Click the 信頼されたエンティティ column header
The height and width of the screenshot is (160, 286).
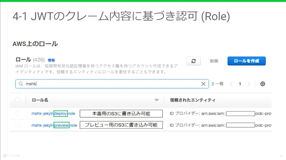(x=193, y=100)
